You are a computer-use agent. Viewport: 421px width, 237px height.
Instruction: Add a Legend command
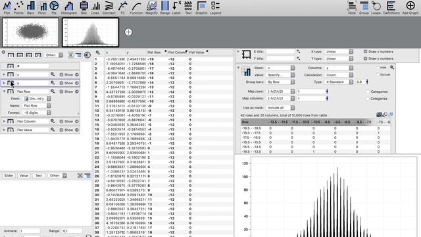coord(215,7)
